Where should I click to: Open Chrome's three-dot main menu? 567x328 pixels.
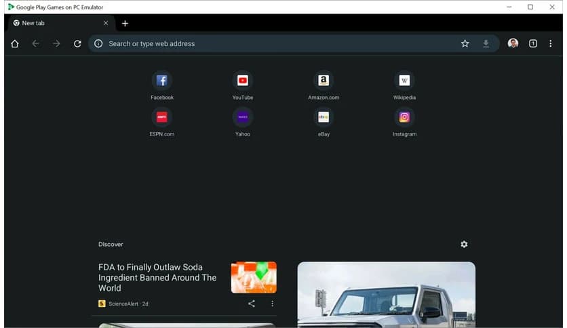(550, 43)
